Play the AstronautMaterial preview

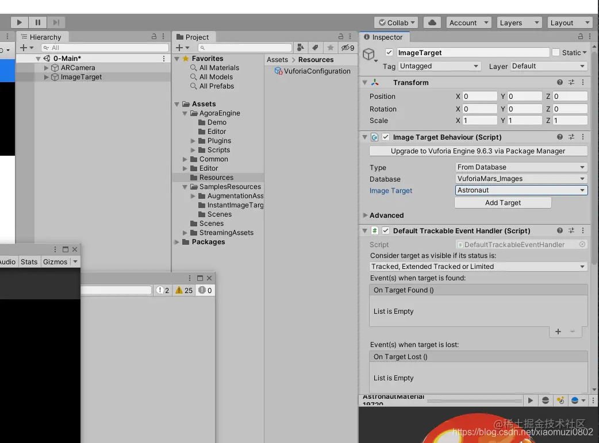point(530,400)
